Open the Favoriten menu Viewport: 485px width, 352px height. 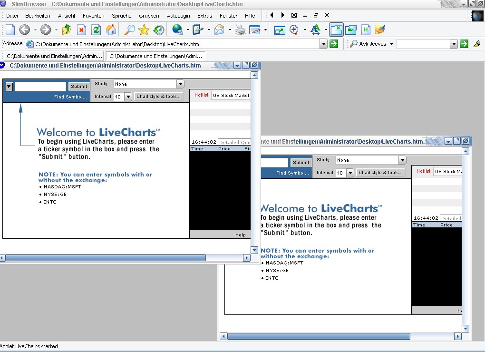click(93, 16)
